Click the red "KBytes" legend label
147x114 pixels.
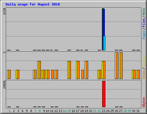click(144, 102)
